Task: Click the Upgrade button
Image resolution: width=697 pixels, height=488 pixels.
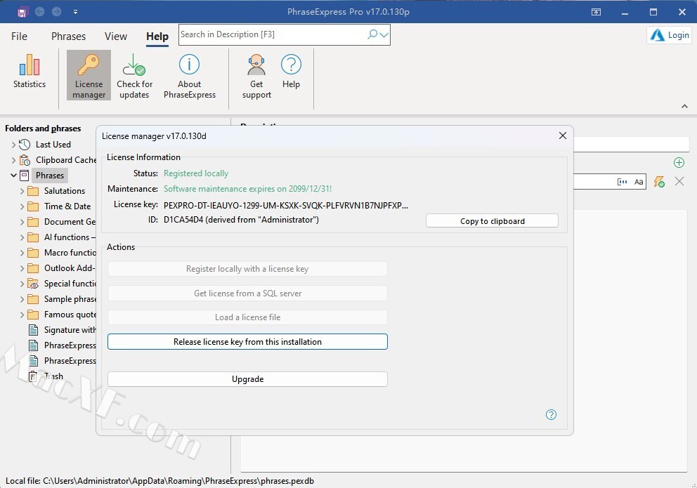Action: [x=247, y=378]
